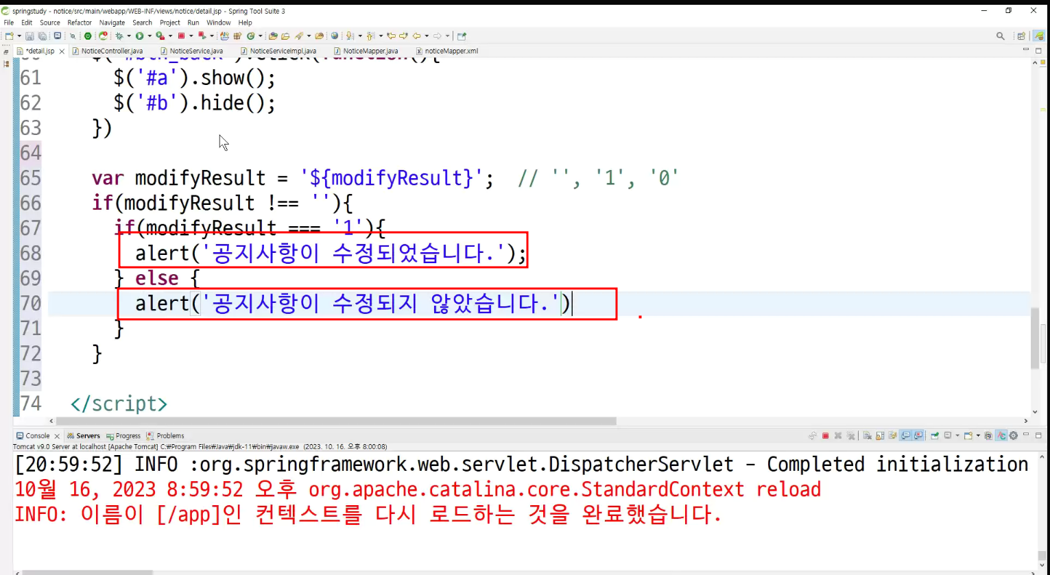Switch to noticeMapper.xml editor tab
1050x575 pixels.
click(x=446, y=51)
